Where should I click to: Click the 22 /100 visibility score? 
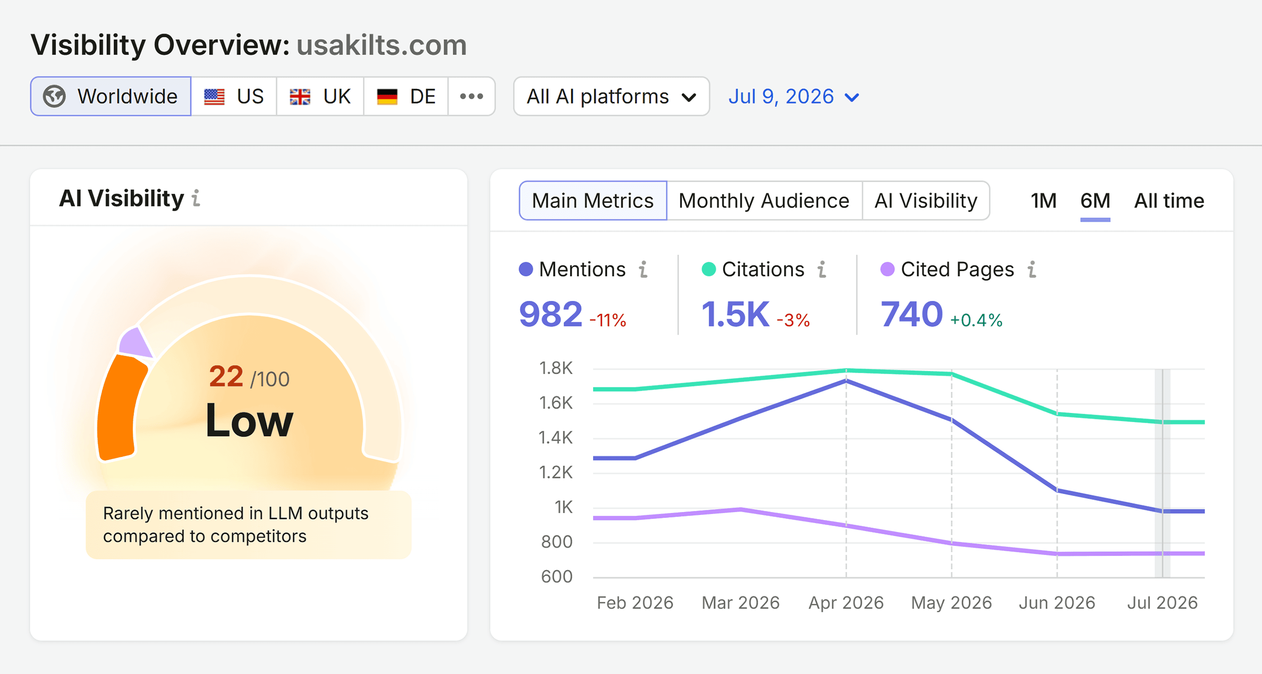(x=249, y=377)
